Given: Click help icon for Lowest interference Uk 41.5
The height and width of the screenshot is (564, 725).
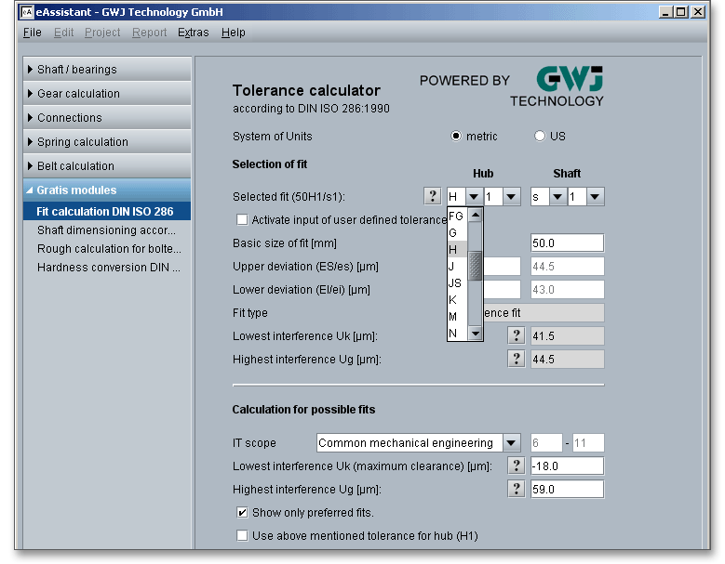Looking at the screenshot, I should point(517,335).
